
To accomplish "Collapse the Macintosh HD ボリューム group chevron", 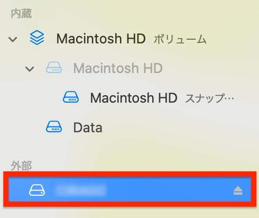I will [13, 39].
